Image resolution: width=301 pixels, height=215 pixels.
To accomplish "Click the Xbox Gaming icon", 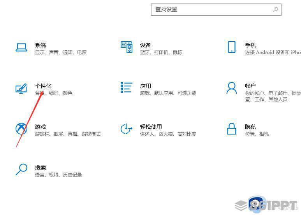I will pyautogui.click(x=21, y=129).
